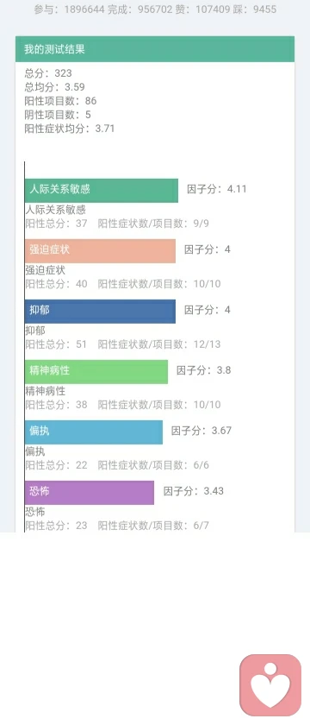The image size is (310, 725).
Task: Click the 阳性总分：51 depression detail
Action: 56,344
